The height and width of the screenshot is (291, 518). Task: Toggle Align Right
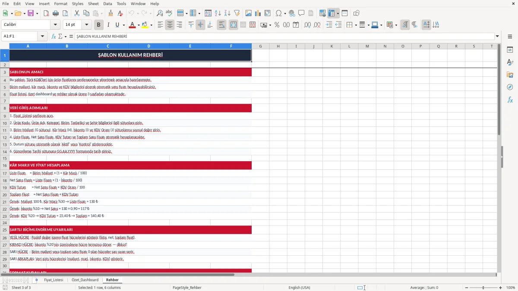(179, 25)
